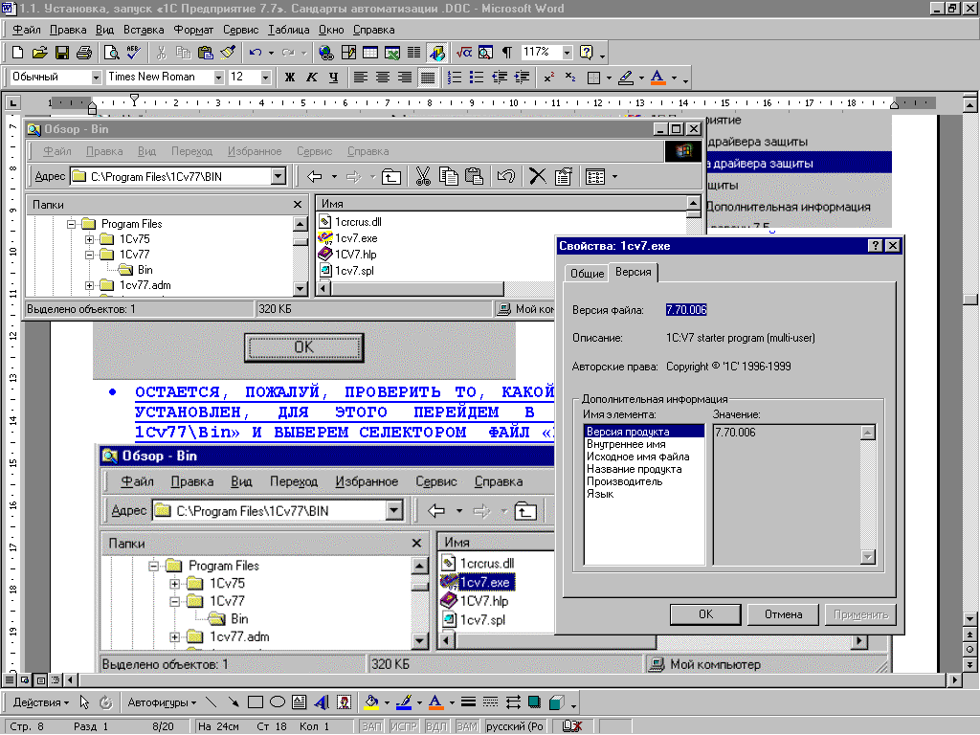Open Columns layout icon
This screenshot has width=980, height=735.
(x=413, y=53)
